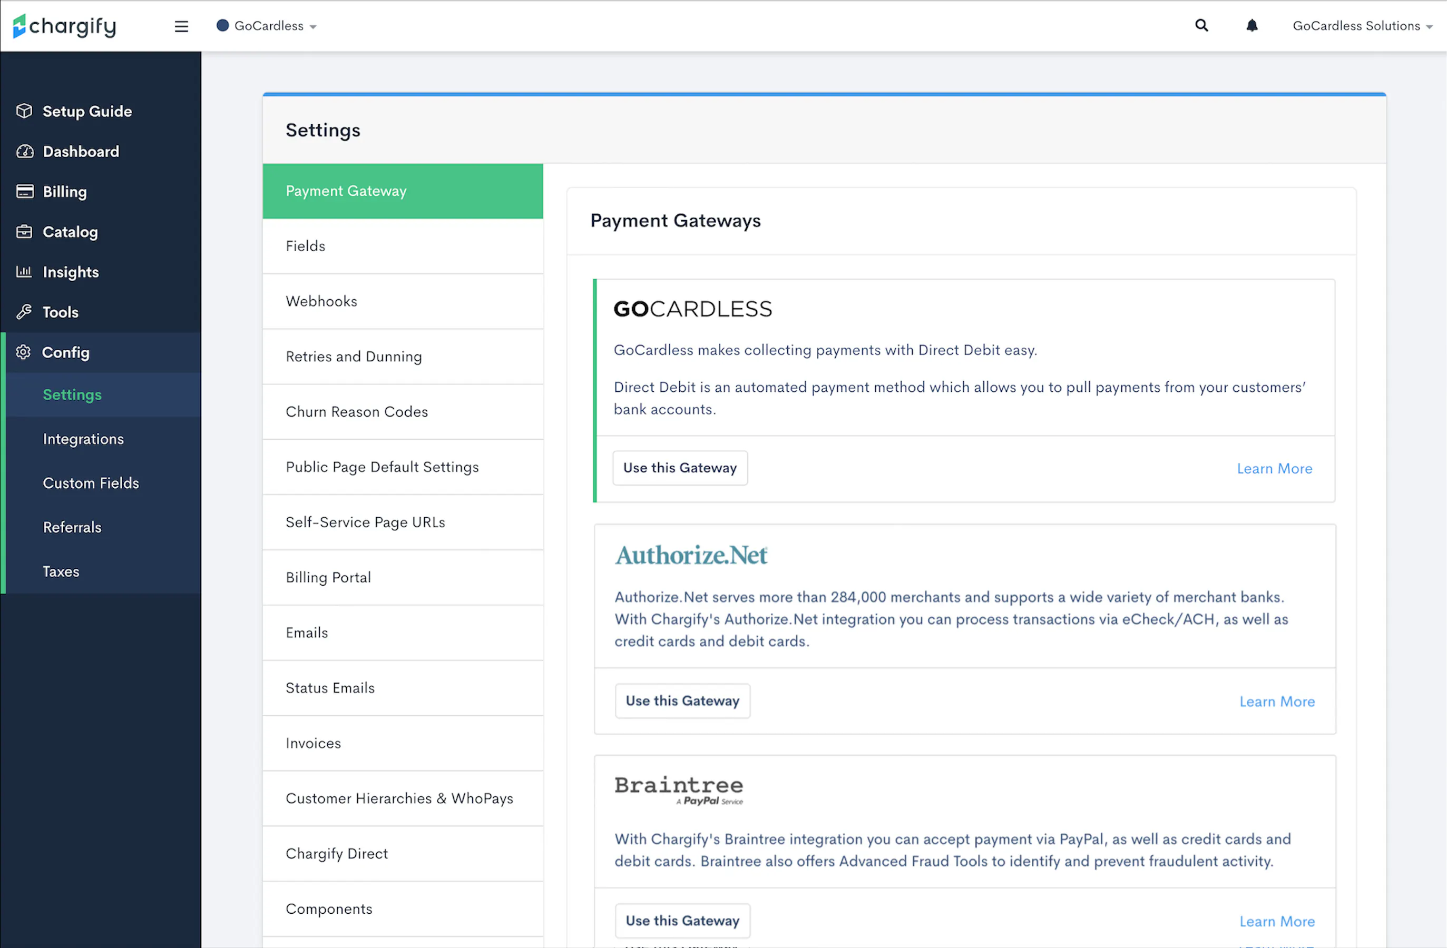Screen dimensions: 1447x948
Task: Click the Setup Guide cube icon
Action: 24,111
